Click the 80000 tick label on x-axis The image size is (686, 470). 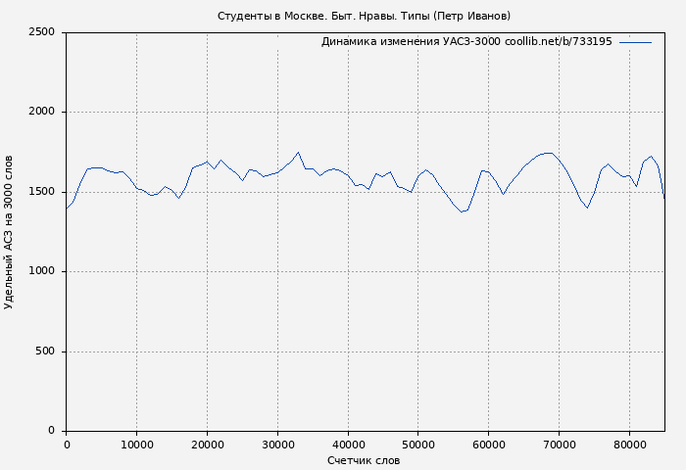point(629,446)
